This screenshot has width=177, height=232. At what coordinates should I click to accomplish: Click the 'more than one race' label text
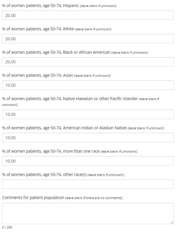click(x=51, y=151)
